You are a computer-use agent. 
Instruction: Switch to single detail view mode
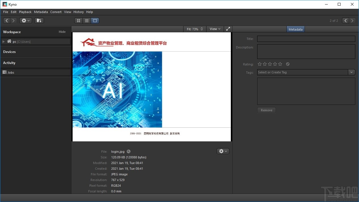click(x=95, y=21)
